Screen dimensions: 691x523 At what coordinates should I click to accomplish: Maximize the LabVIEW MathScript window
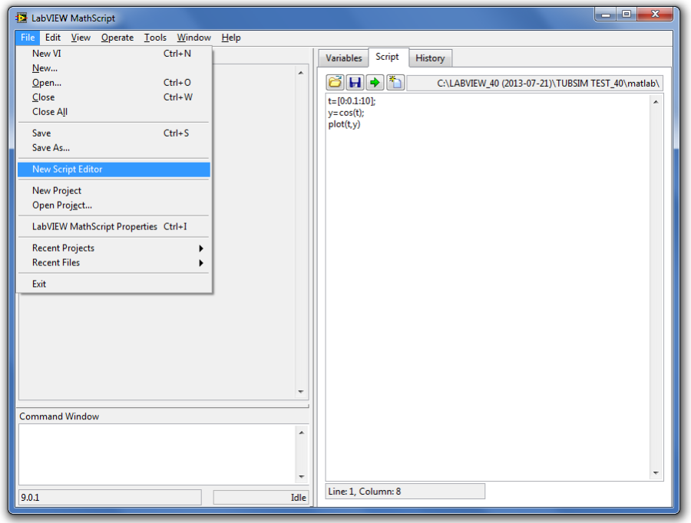627,15
